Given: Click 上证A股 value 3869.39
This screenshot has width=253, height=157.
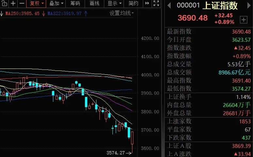Looking at the screenshot, I should click(241, 146).
